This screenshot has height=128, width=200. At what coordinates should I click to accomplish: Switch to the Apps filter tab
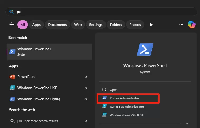click(36, 25)
